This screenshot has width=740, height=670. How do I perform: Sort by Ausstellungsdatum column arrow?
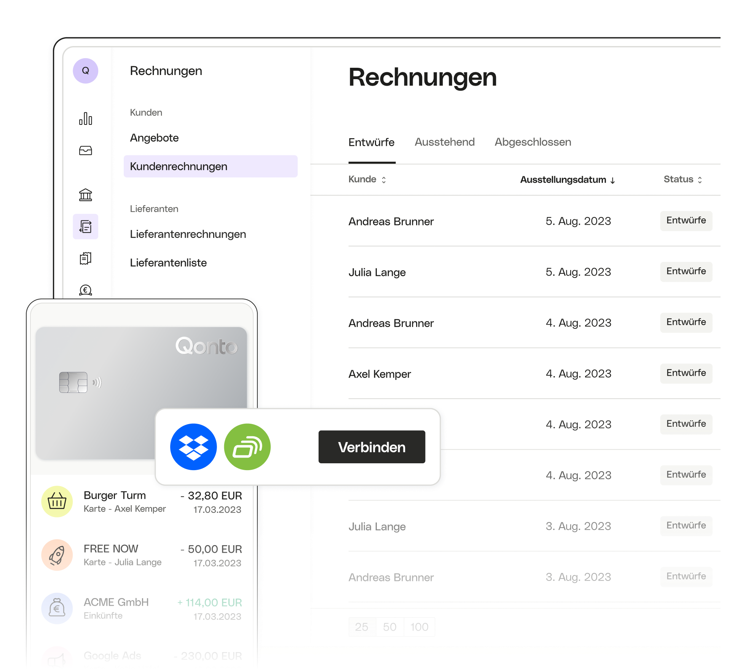pos(612,180)
